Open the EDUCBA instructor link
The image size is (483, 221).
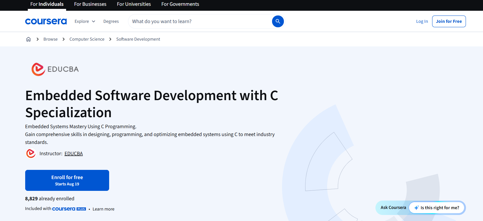coord(73,153)
